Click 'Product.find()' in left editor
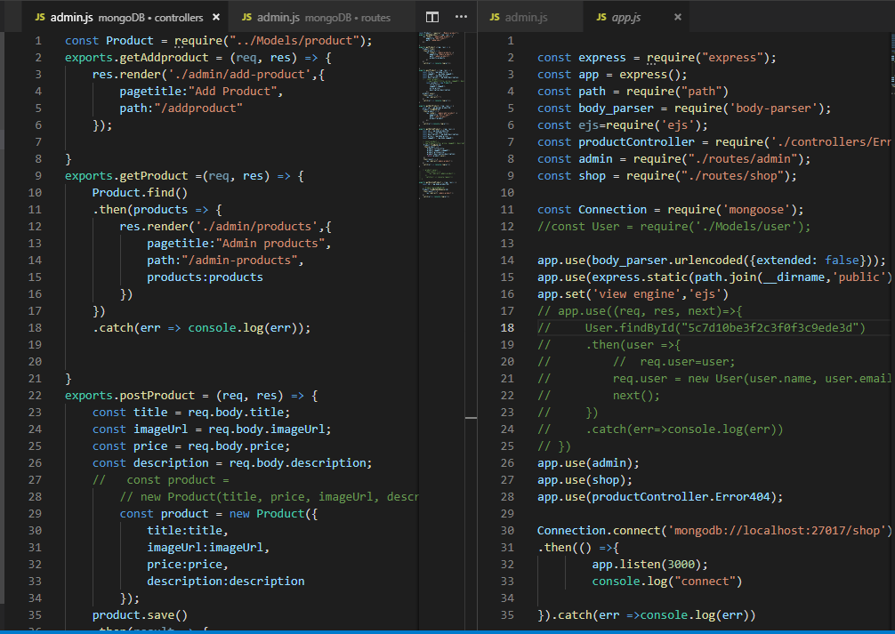The image size is (895, 634). (140, 193)
